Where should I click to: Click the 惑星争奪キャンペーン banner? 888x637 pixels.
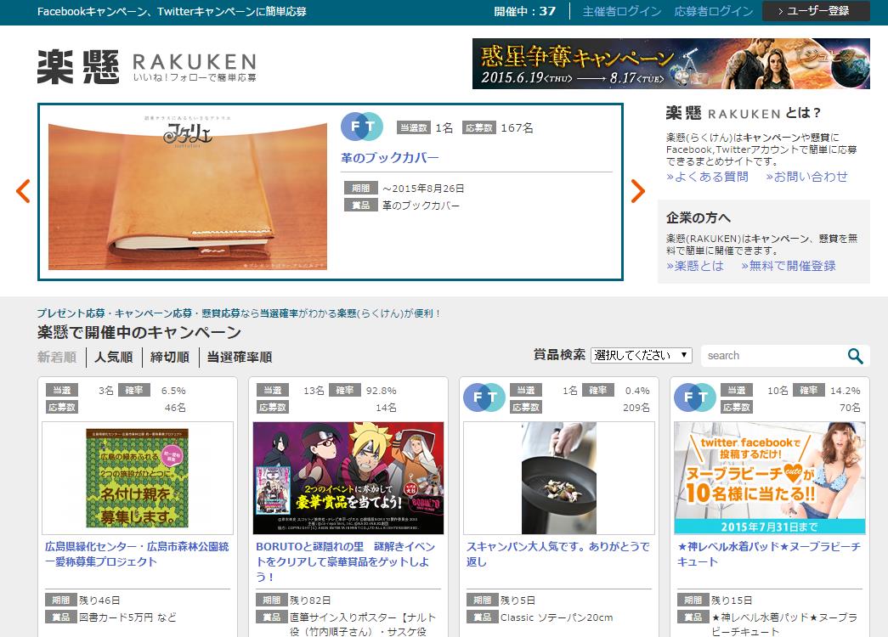pos(671,64)
